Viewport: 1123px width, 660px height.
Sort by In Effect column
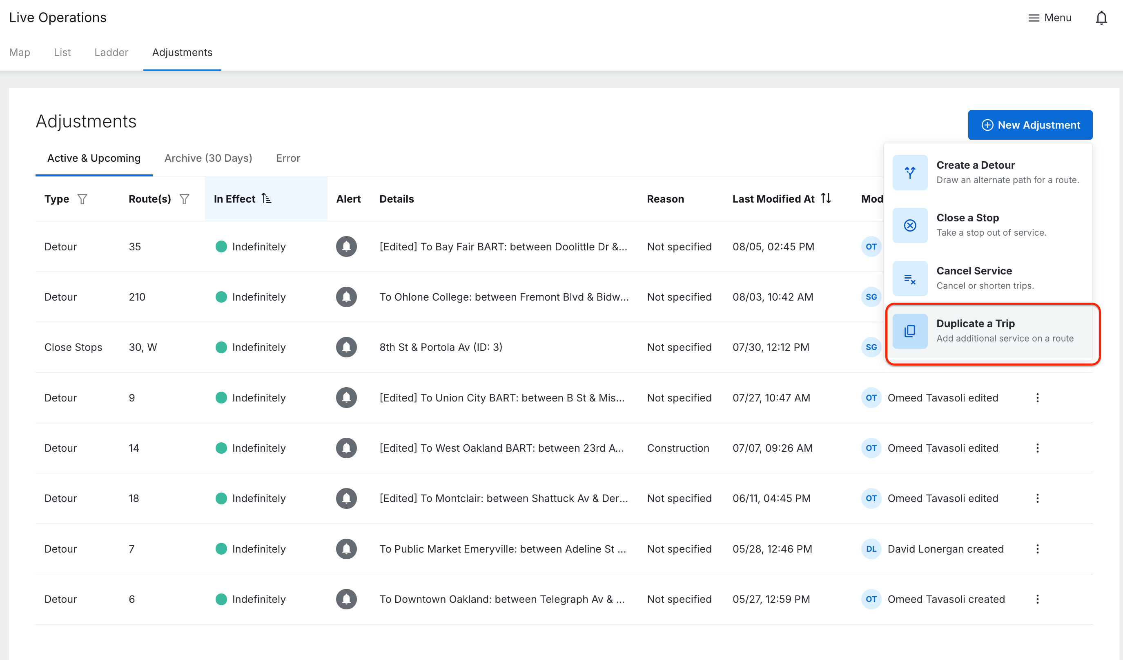tap(266, 198)
